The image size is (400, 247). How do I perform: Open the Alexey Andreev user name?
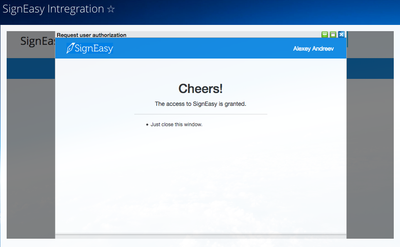(x=313, y=49)
